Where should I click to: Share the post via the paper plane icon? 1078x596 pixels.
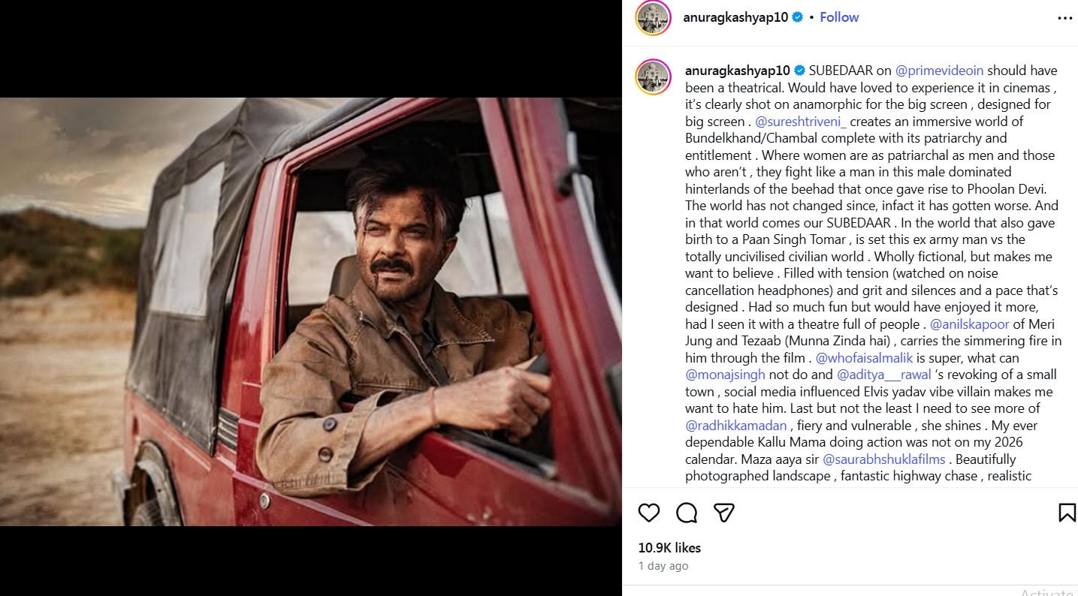(723, 513)
